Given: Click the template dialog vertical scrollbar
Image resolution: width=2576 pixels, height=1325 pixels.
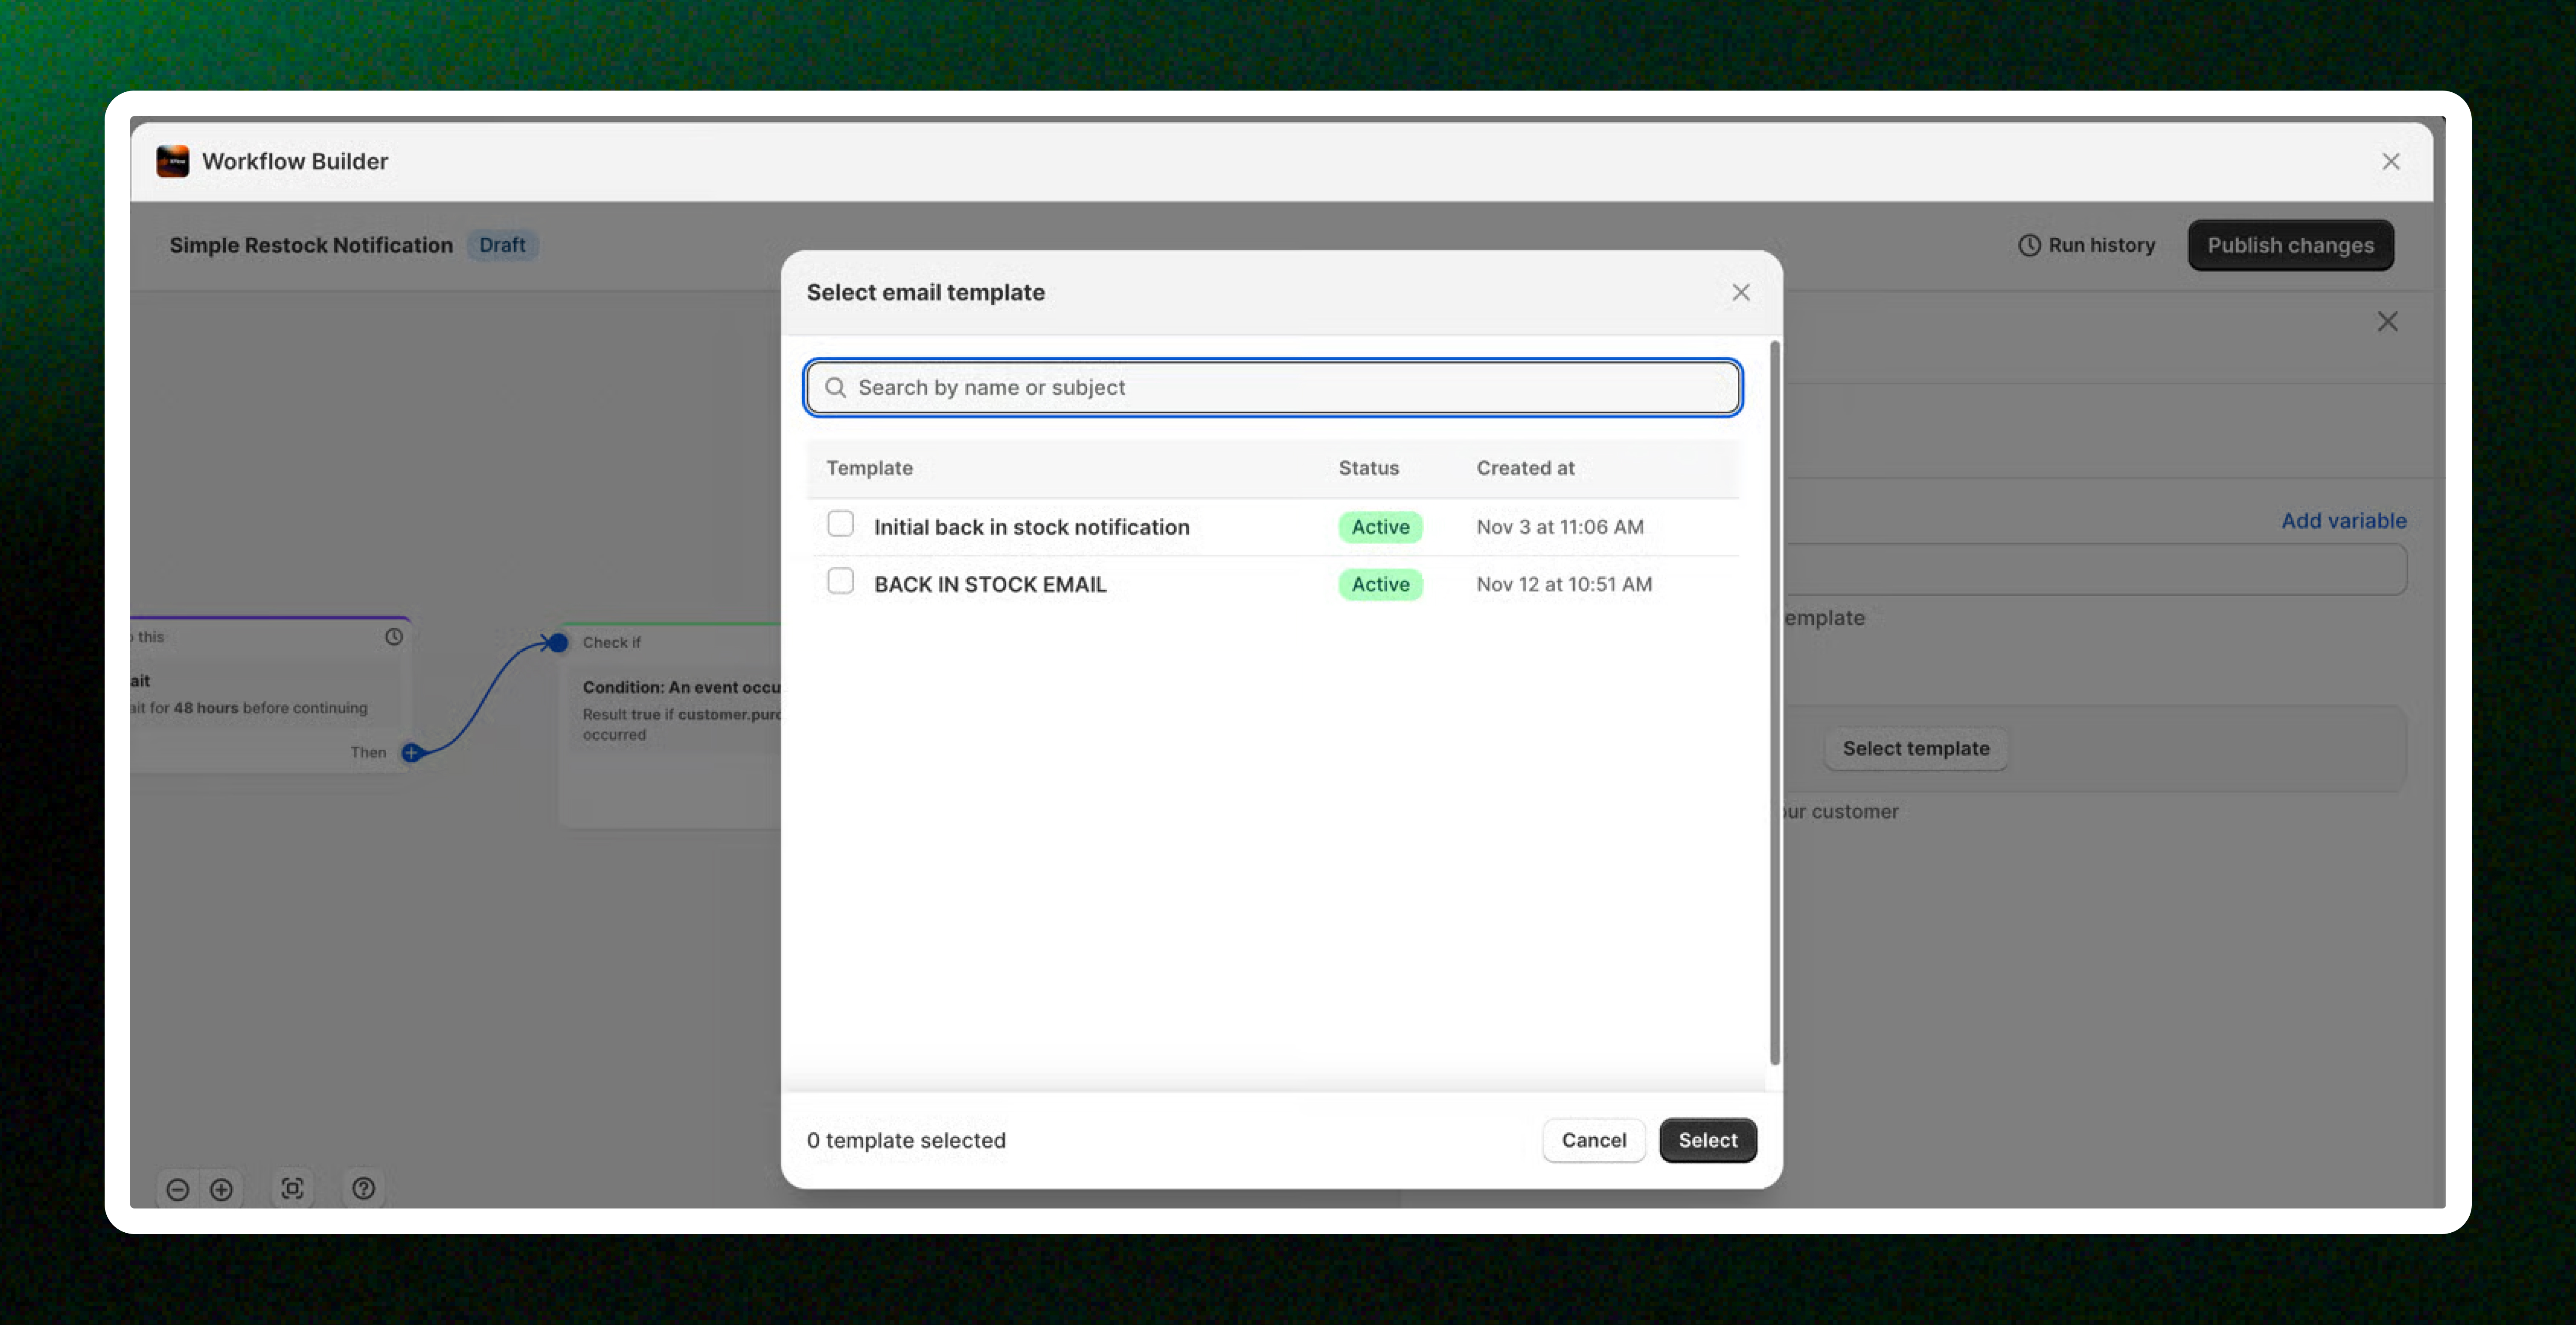Looking at the screenshot, I should pos(1775,700).
